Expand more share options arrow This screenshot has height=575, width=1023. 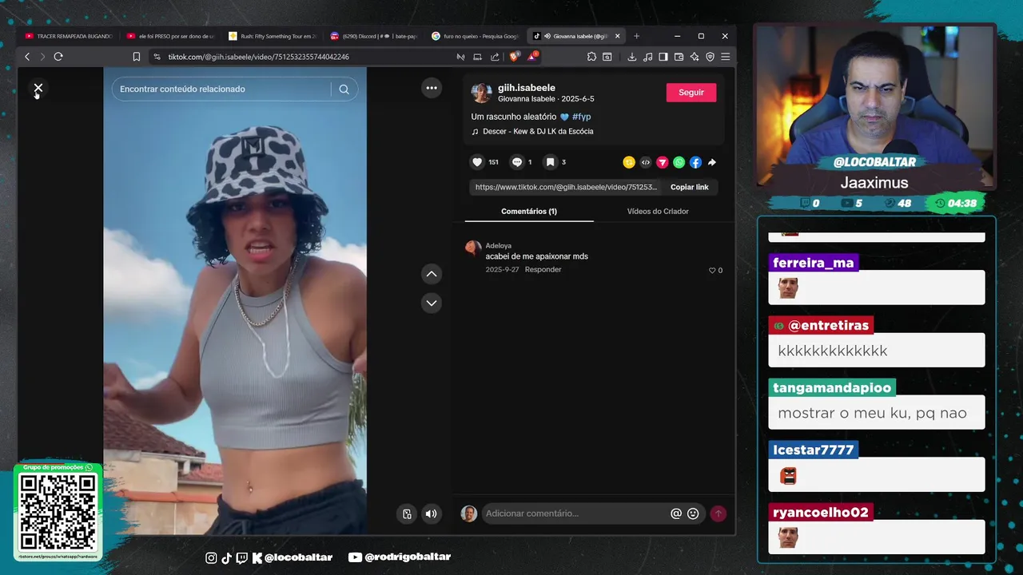point(712,162)
